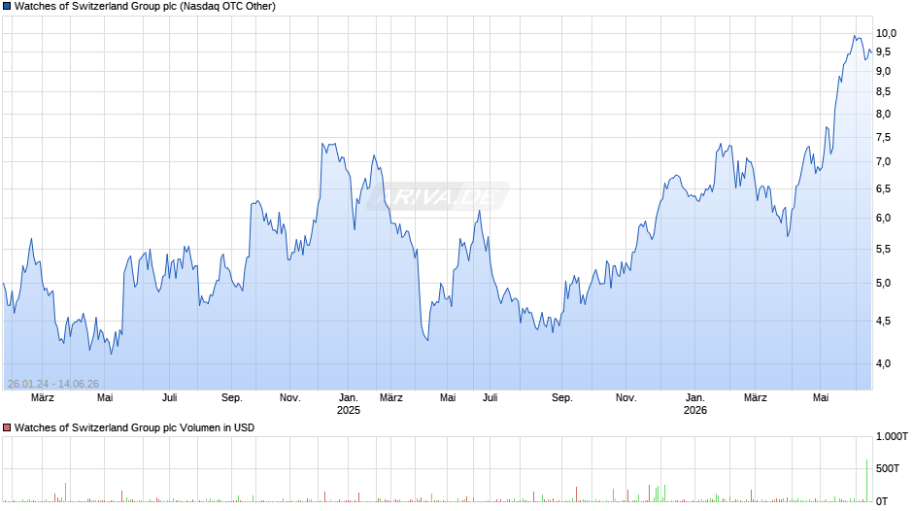Screen dimensions: 913x511
Task: Click the '9,5' price axis label
Action: click(883, 51)
